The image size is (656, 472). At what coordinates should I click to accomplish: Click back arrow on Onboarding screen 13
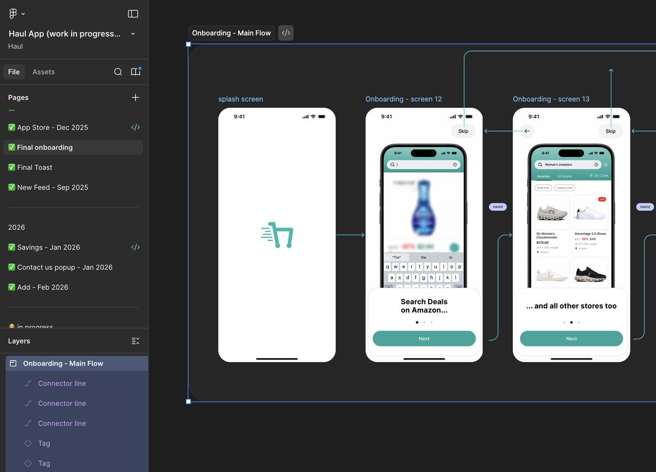527,131
